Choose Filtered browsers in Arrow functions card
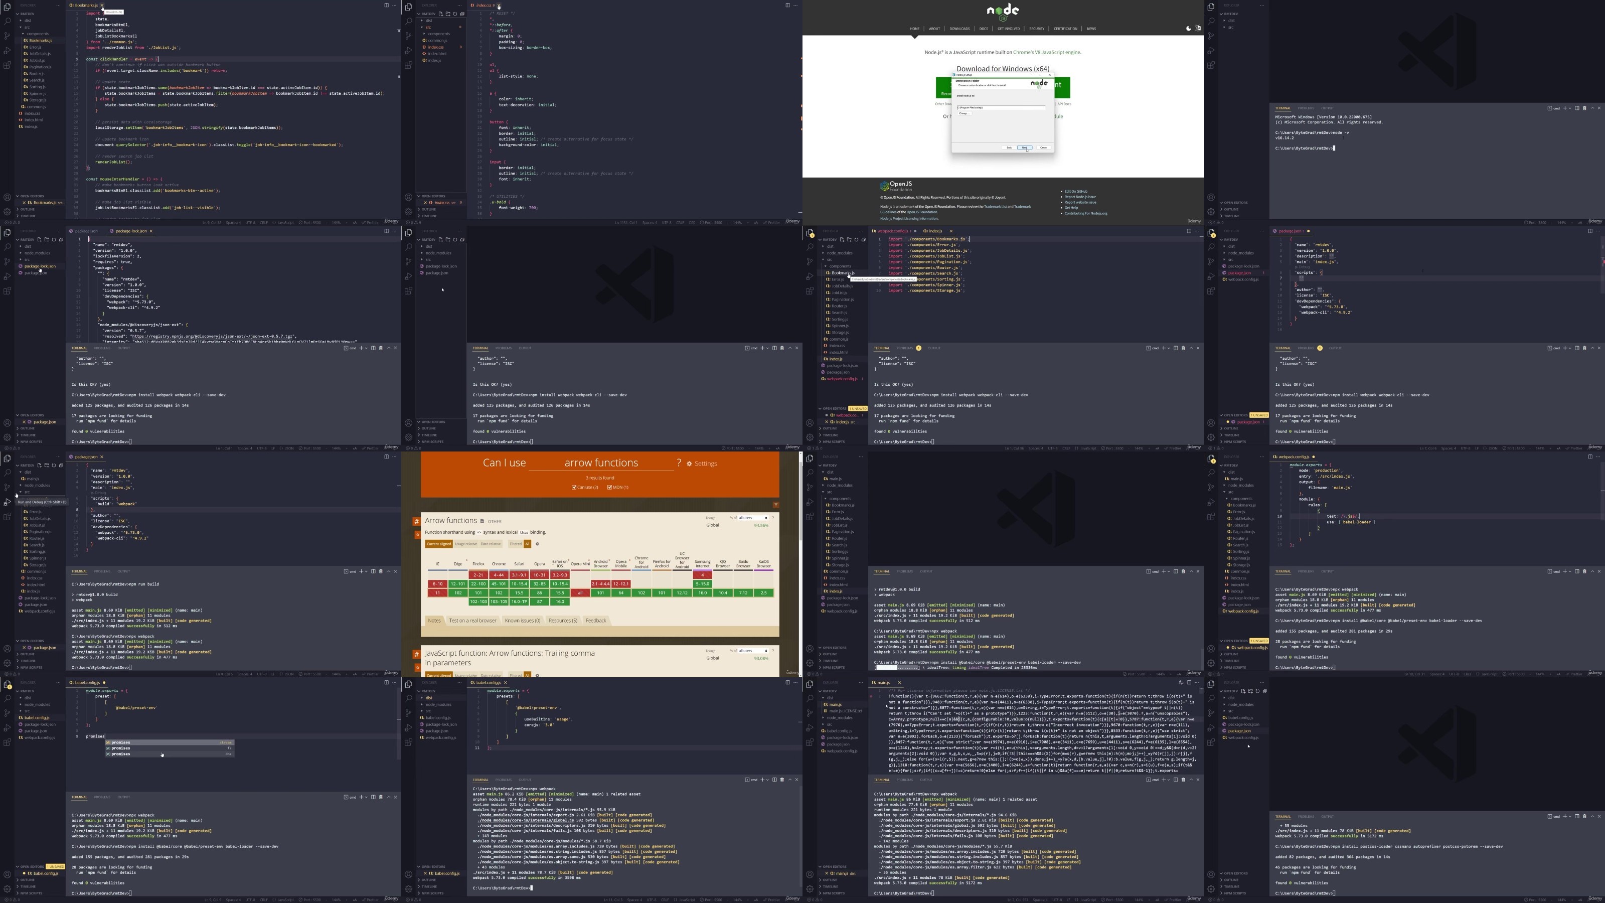1605x903 pixels. point(515,544)
